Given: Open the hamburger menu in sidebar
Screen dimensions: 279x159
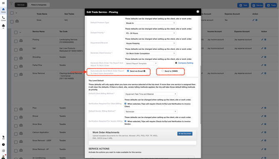Looking at the screenshot, I should click(x=3, y=3).
